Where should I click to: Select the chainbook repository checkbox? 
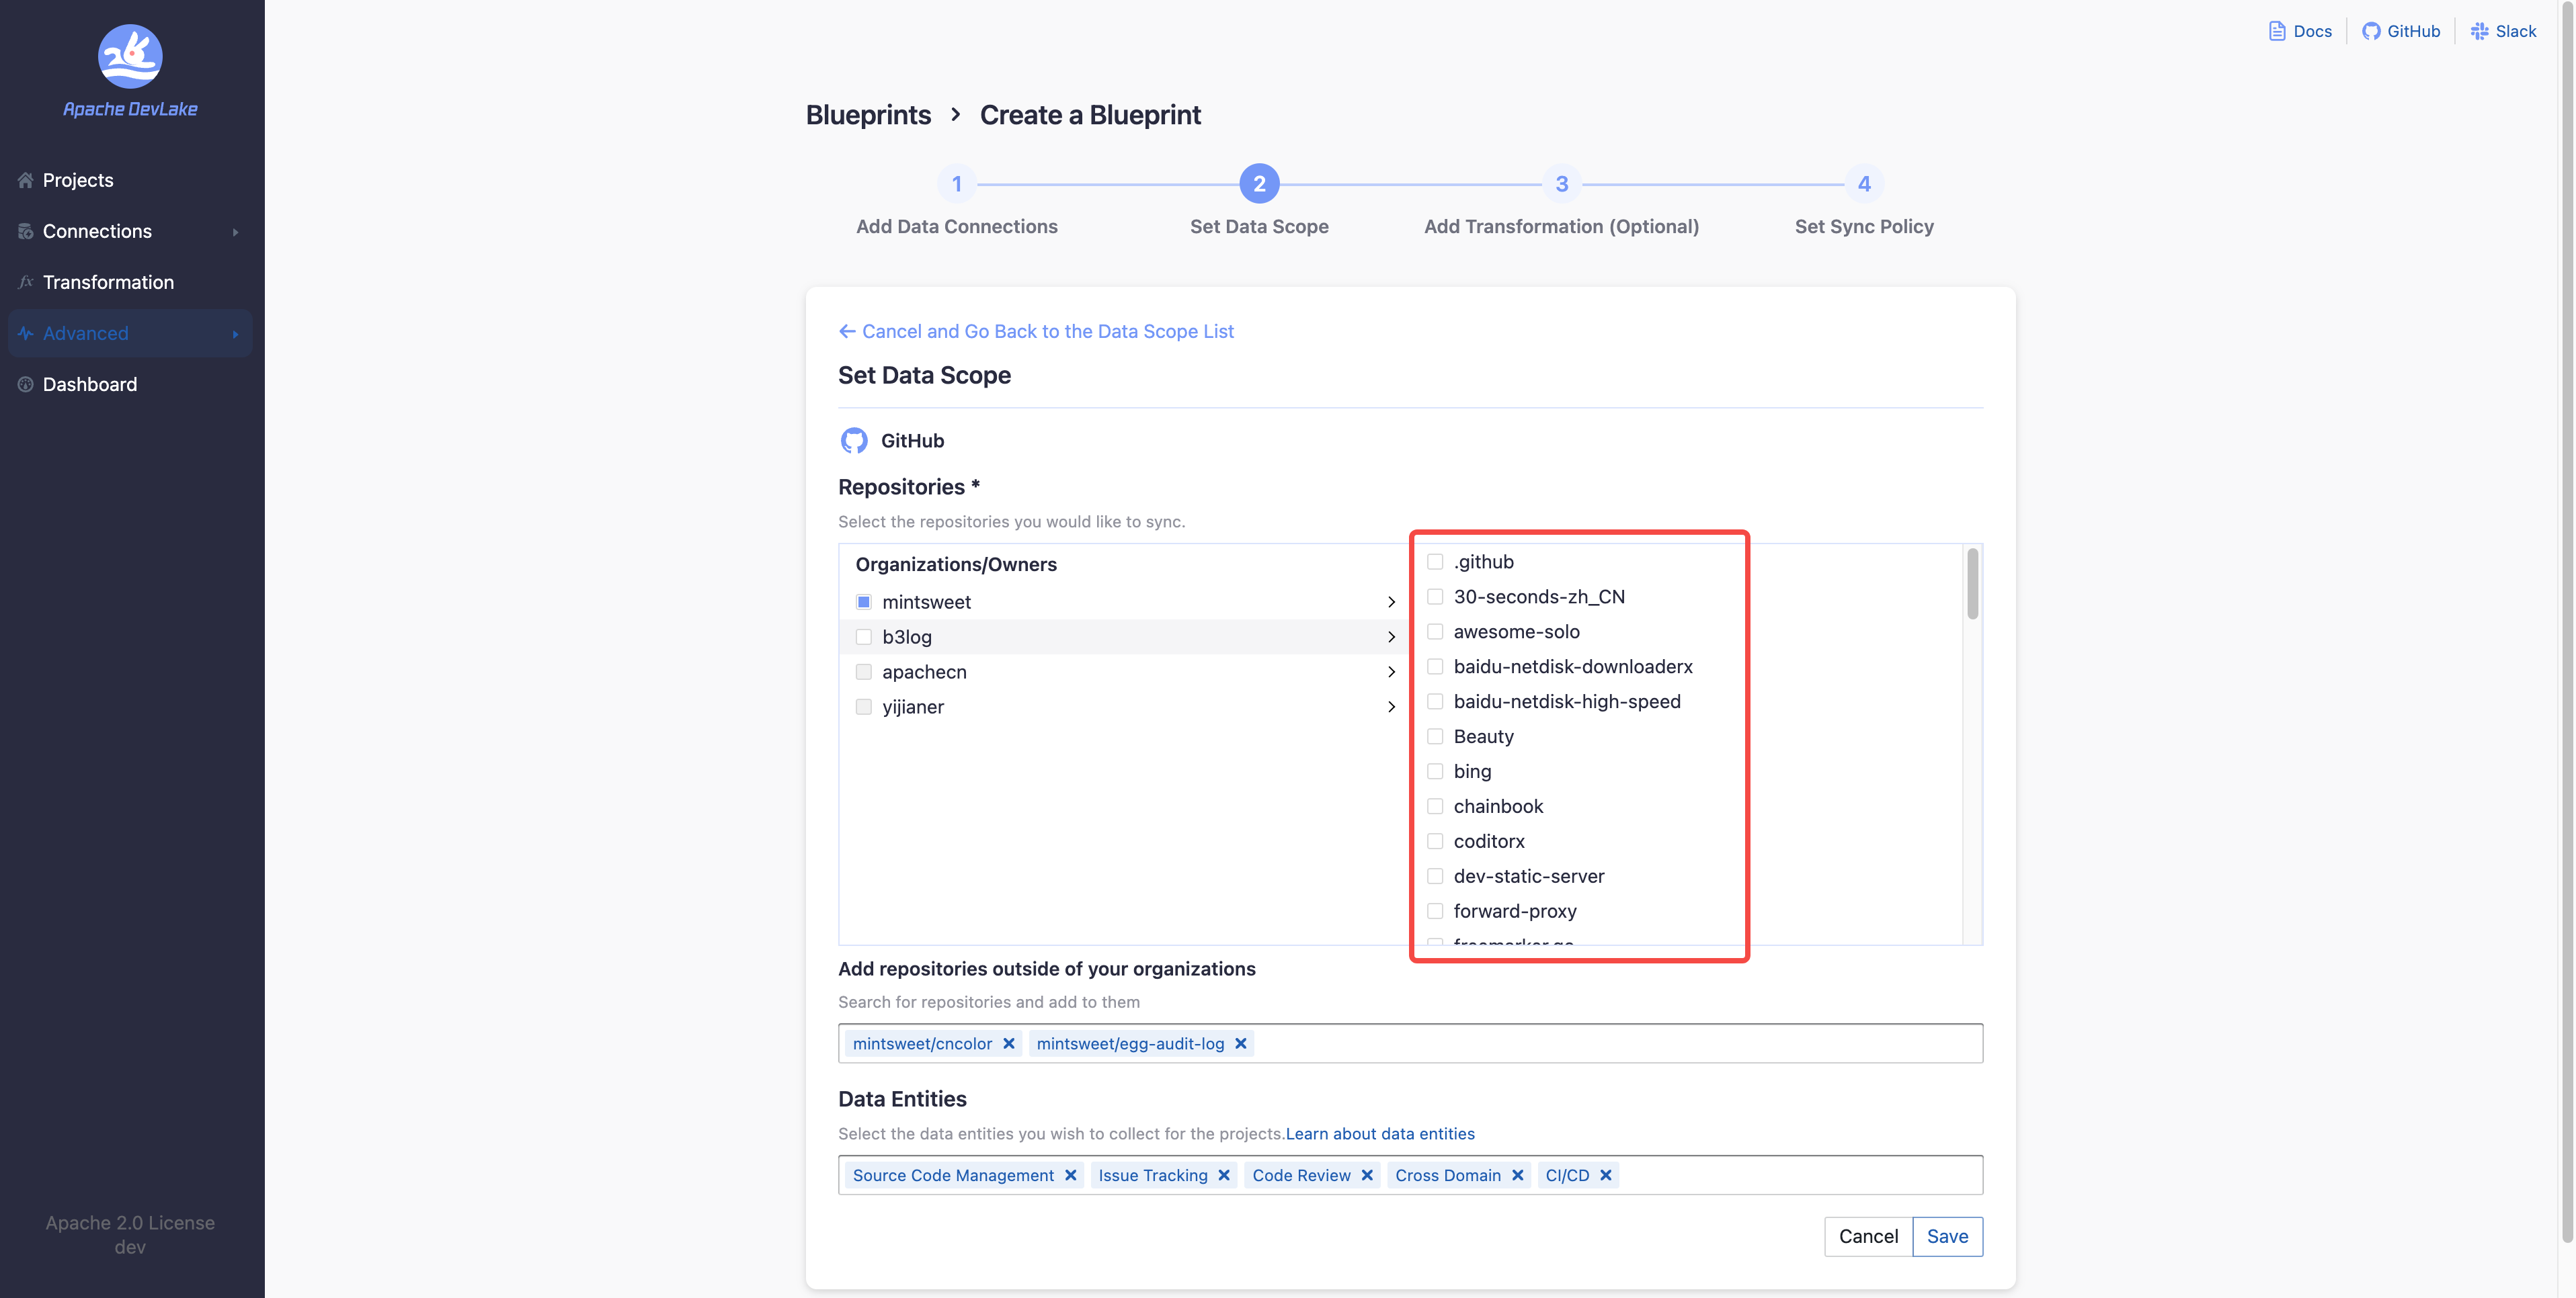[x=1435, y=806]
